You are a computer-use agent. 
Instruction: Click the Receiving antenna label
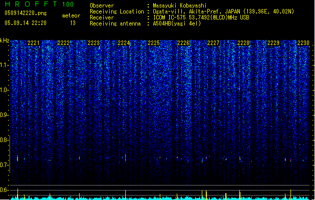[x=115, y=23]
